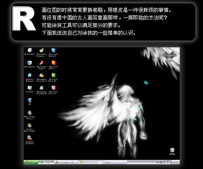
Task: Select the Recycle Bin desktop icon
Action: click(x=172, y=151)
